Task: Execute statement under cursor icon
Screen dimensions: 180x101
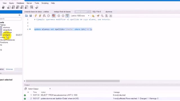Action: coord(40,16)
